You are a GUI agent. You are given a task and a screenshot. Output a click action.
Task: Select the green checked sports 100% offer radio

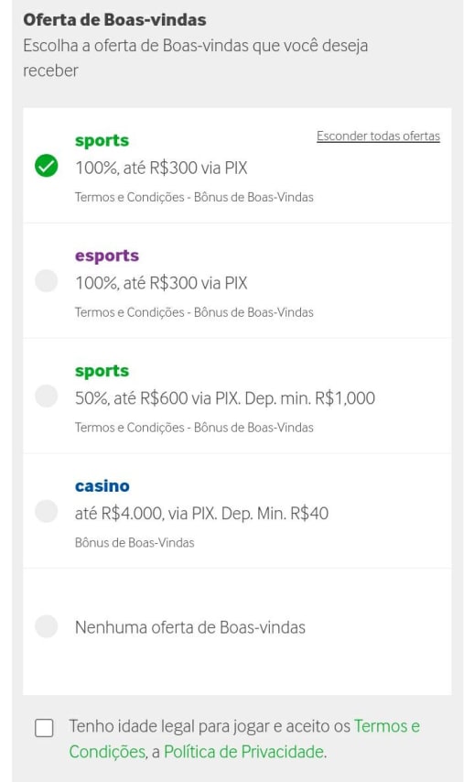pos(47,166)
